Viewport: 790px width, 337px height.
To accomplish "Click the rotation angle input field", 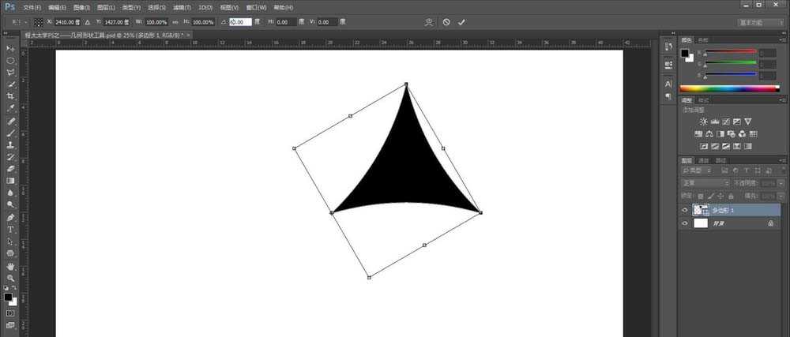I will (x=241, y=22).
